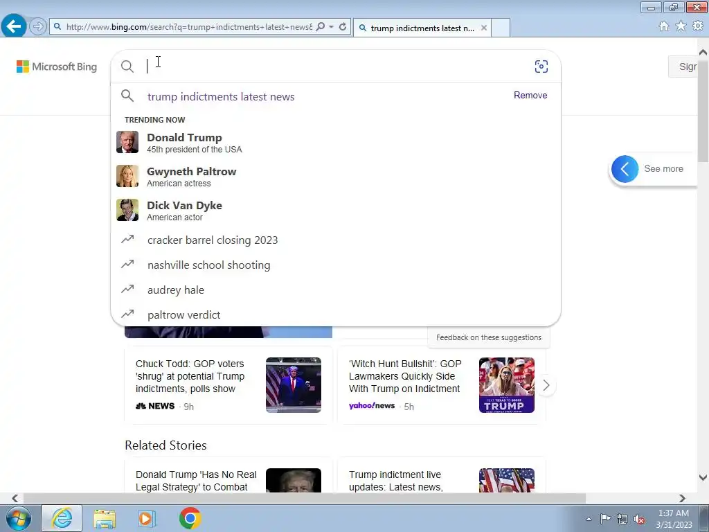Close the 'trump indictments latest n...' tab
This screenshot has height=532, width=709.
[x=484, y=28]
